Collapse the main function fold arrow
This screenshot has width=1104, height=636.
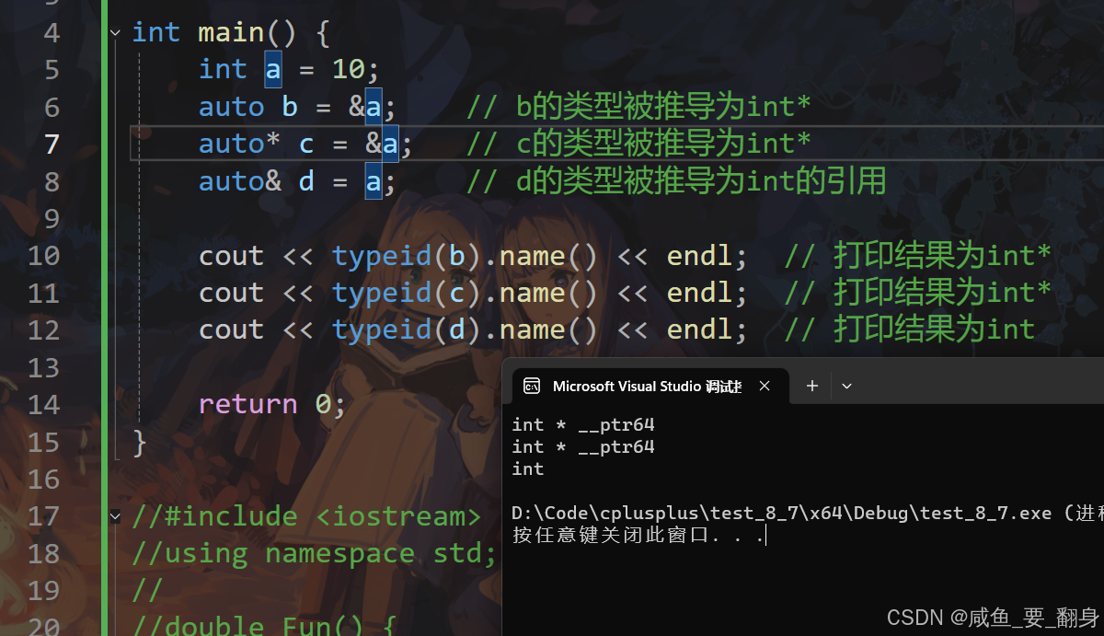tap(115, 32)
